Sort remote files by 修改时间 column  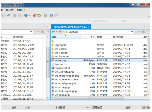point(127,37)
